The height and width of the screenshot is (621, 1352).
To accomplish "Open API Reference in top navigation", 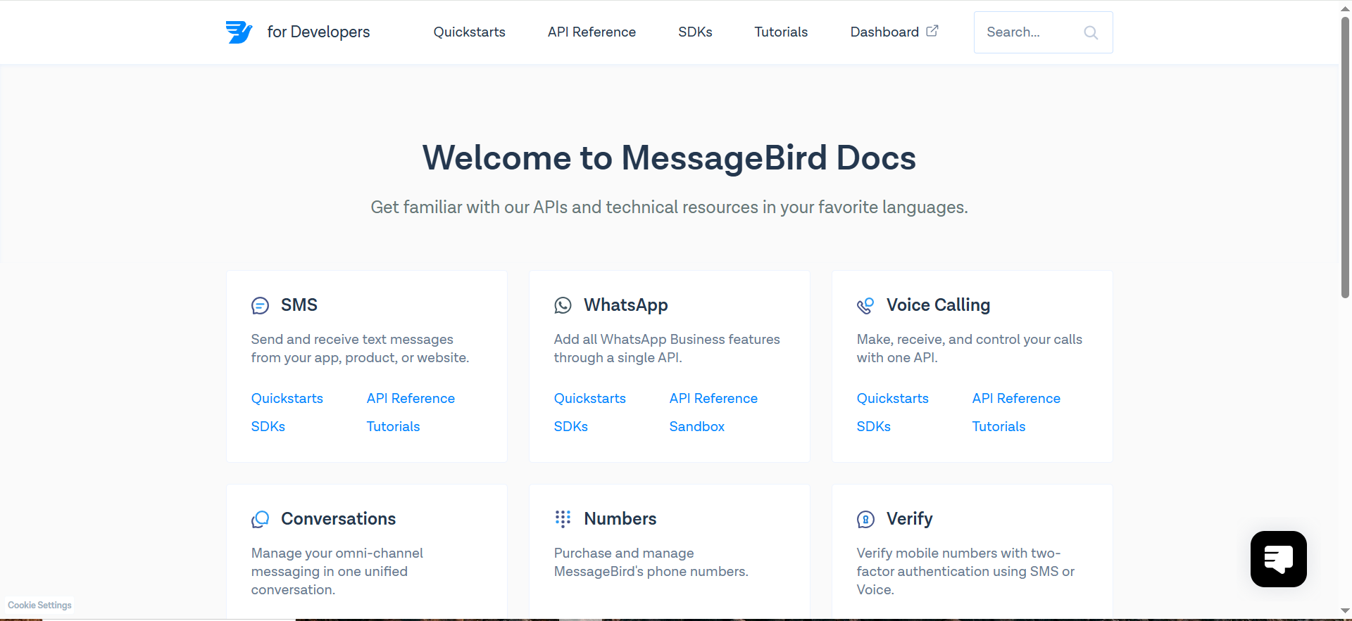I will coord(591,32).
